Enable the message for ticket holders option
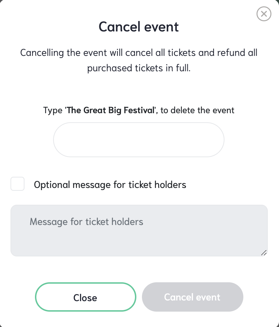This screenshot has width=279, height=327. [17, 184]
